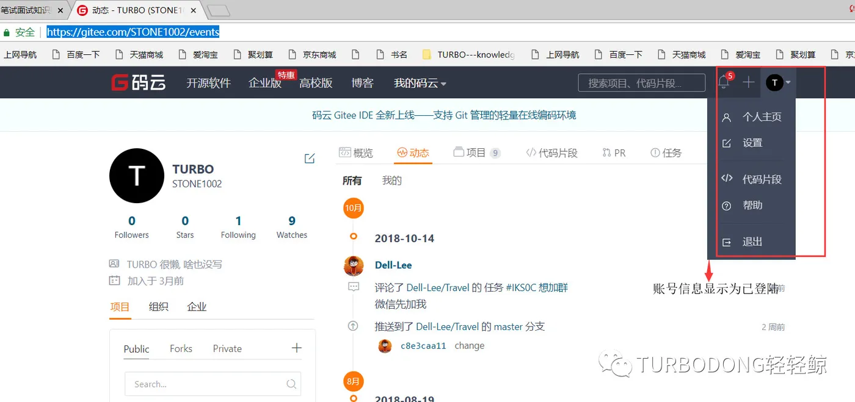Switch to the 任务 tab

666,153
